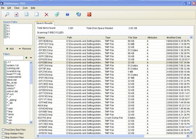196x139 pixels.
Task: Open the File menu
Action: pos(3,7)
